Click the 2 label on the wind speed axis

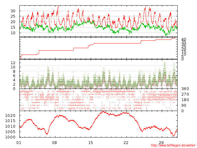pyautogui.click(x=14, y=84)
